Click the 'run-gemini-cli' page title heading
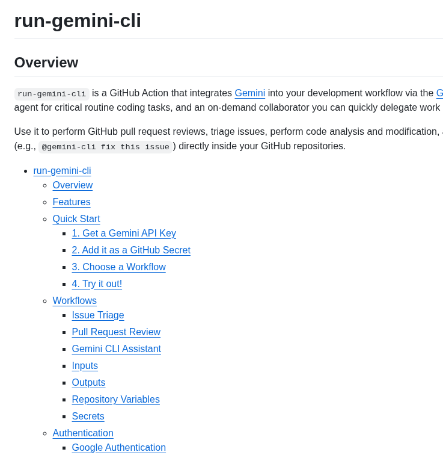 [x=78, y=21]
